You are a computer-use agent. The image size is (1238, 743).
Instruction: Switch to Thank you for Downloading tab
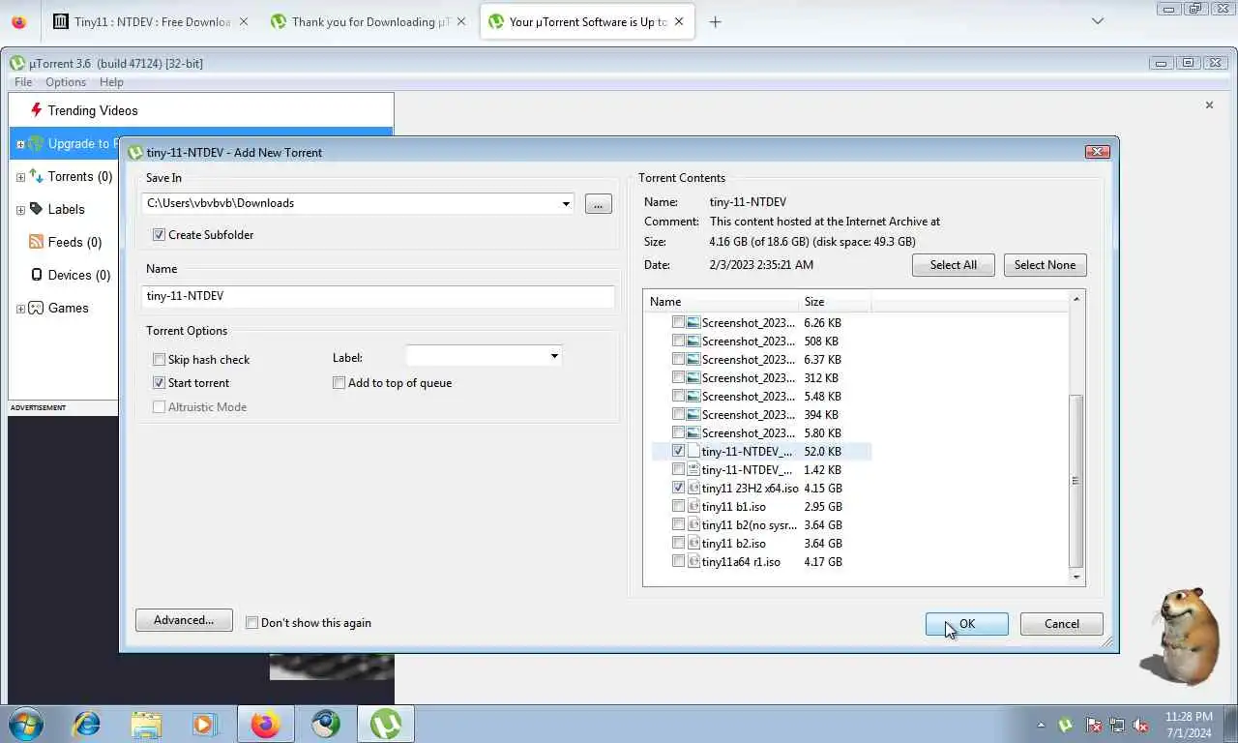pyautogui.click(x=368, y=21)
